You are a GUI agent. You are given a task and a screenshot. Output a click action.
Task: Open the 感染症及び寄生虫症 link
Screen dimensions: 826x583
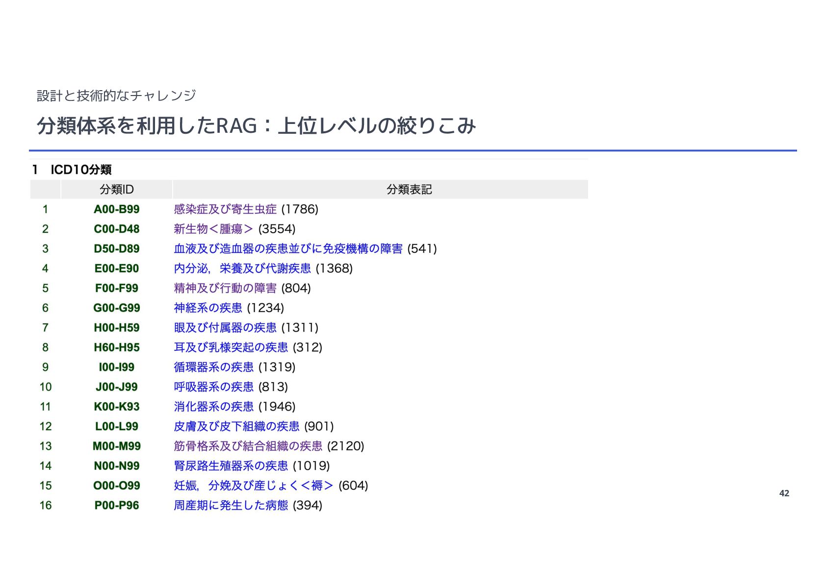(225, 209)
